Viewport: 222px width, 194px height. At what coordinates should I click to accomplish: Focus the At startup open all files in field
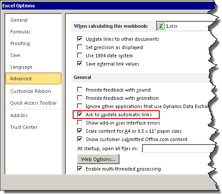(x=178, y=148)
